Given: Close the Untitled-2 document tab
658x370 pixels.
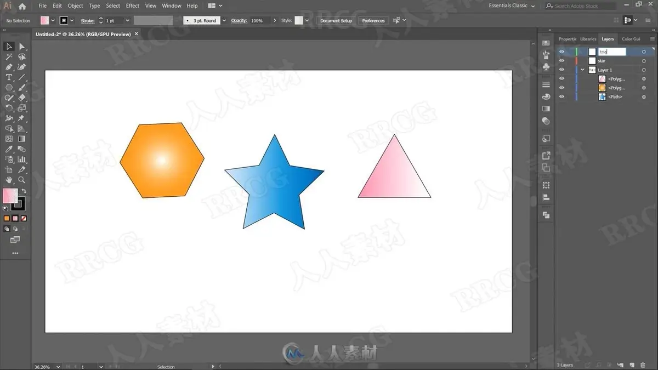Looking at the screenshot, I should point(137,34).
